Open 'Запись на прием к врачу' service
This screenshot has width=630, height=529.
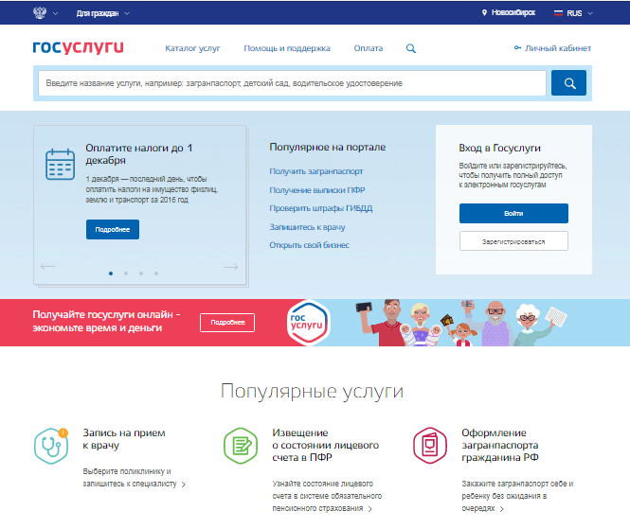pyautogui.click(x=124, y=439)
